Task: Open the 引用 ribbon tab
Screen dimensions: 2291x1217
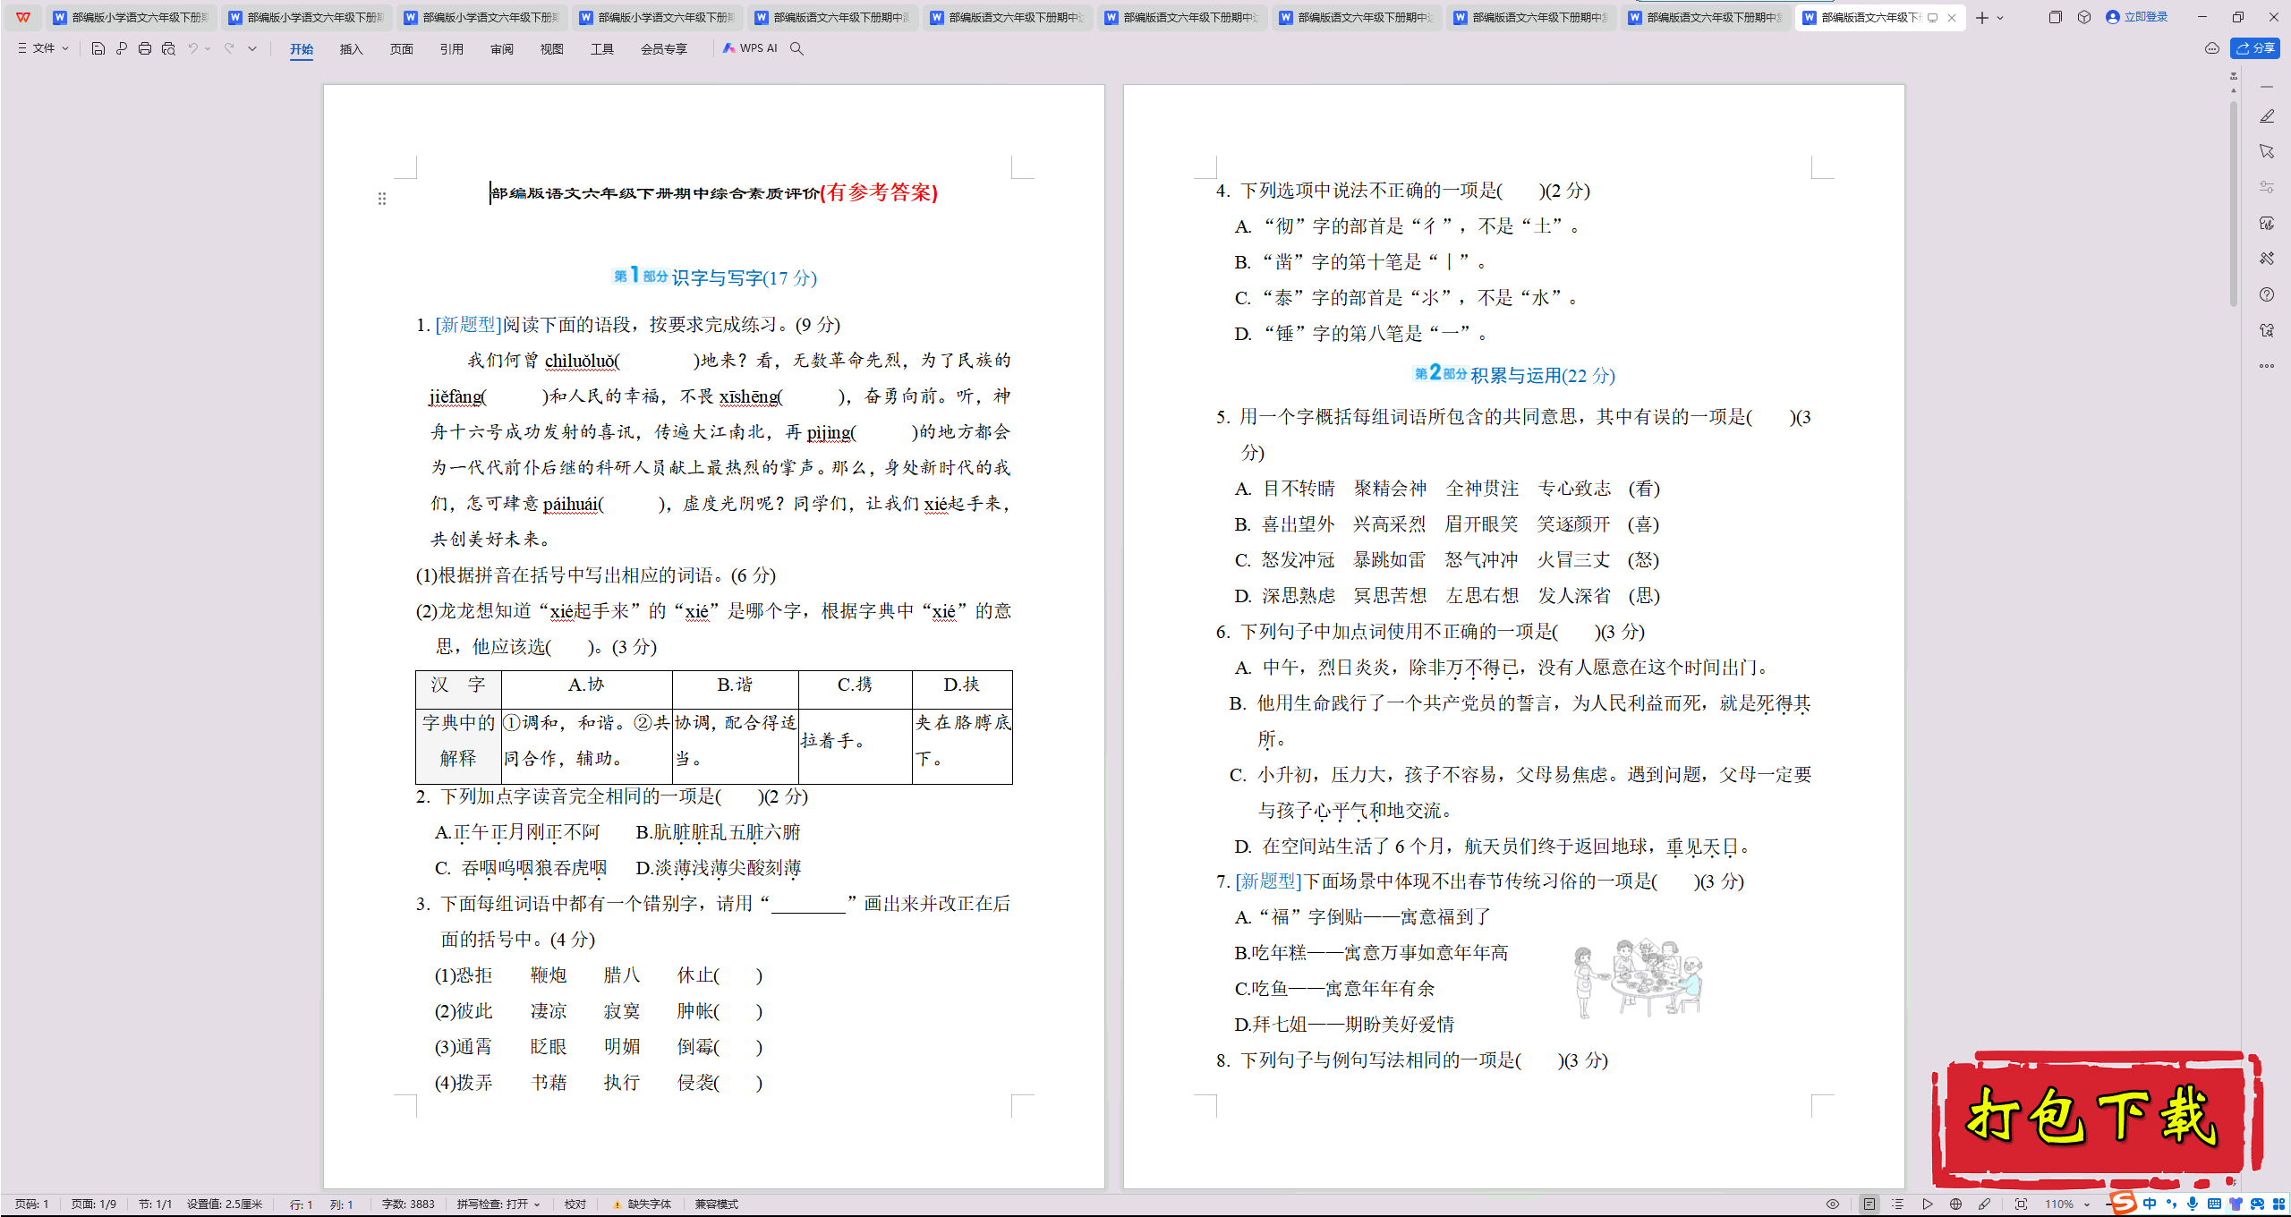Action: 452,49
